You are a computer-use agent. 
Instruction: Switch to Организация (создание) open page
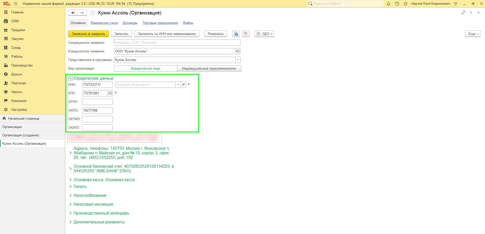click(x=32, y=135)
